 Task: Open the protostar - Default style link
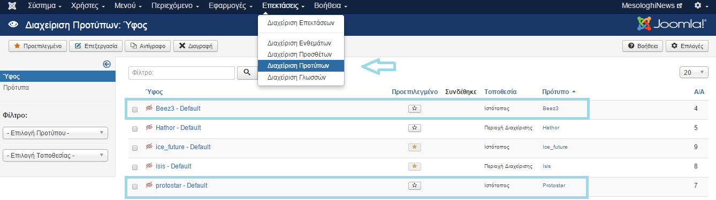[181, 186]
